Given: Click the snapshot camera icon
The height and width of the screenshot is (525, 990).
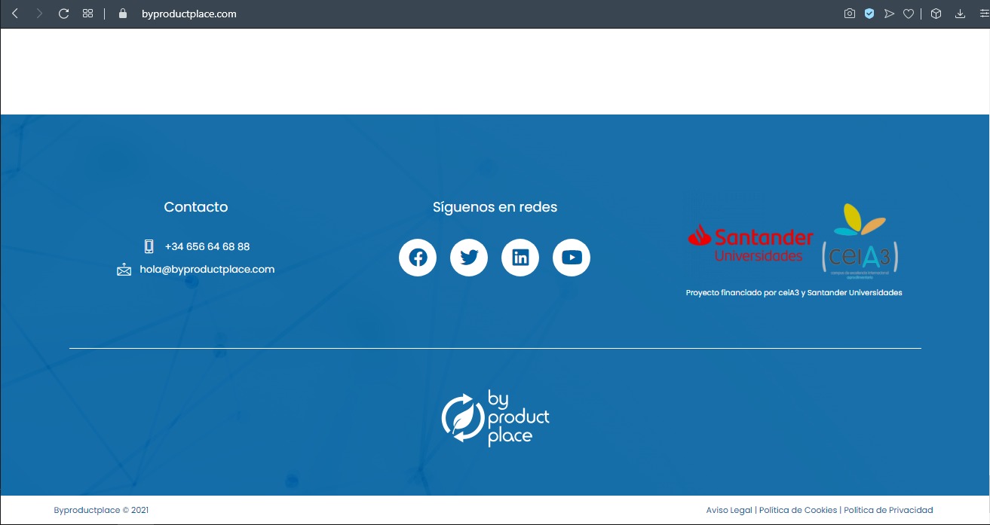Looking at the screenshot, I should [850, 14].
